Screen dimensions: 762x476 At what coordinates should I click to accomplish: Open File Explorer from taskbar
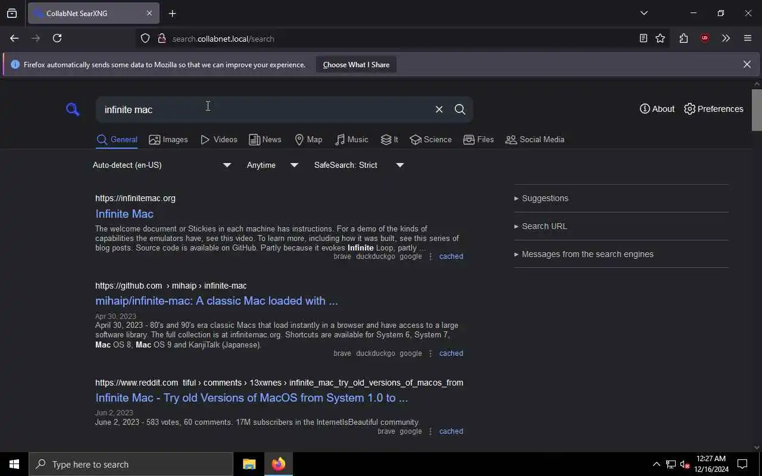coord(249,464)
